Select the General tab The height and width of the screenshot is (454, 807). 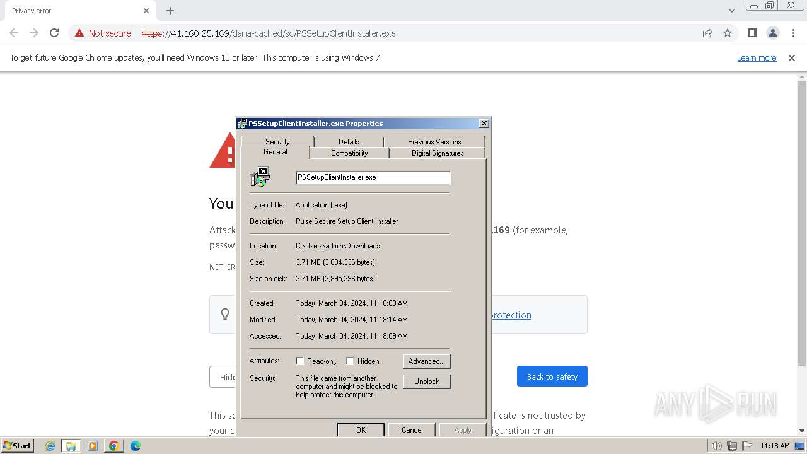pos(276,152)
